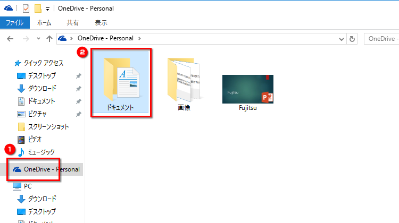Click the ビデオ film strip icon
Viewport: 399px width, 223px height.
click(21, 140)
